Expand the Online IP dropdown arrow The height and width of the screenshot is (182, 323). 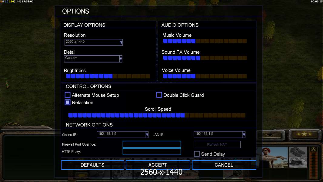(x=147, y=135)
